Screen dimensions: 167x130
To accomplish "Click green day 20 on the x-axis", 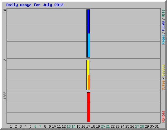I will (103, 126).
